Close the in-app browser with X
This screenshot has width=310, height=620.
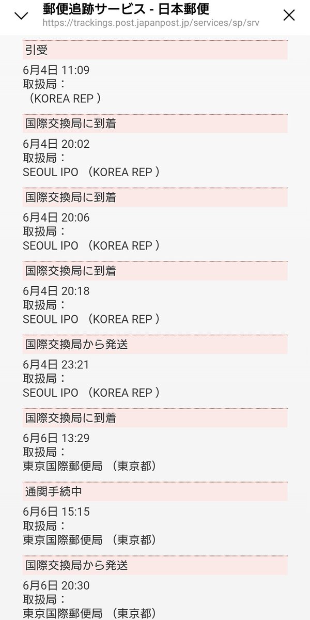(x=289, y=16)
